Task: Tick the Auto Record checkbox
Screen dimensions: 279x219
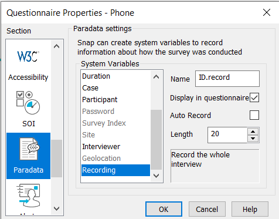Action: tap(254, 115)
